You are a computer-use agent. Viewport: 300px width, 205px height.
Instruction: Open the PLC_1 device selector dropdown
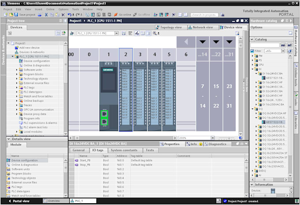pos(116,33)
